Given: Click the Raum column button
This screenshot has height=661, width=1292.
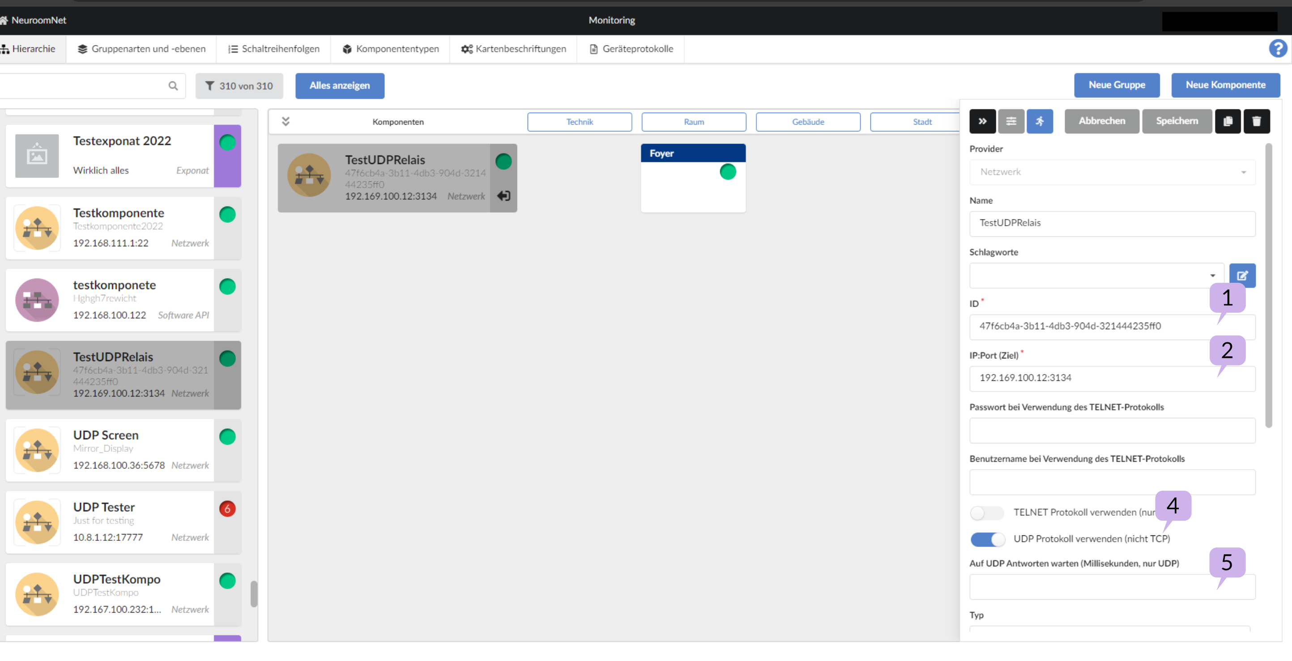Looking at the screenshot, I should (694, 122).
